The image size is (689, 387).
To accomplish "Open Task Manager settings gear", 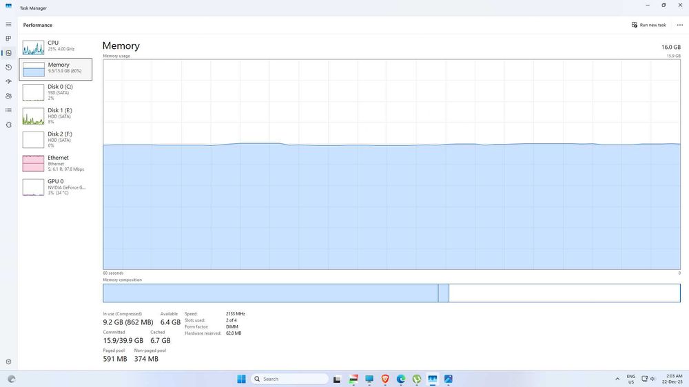I will pos(8,362).
